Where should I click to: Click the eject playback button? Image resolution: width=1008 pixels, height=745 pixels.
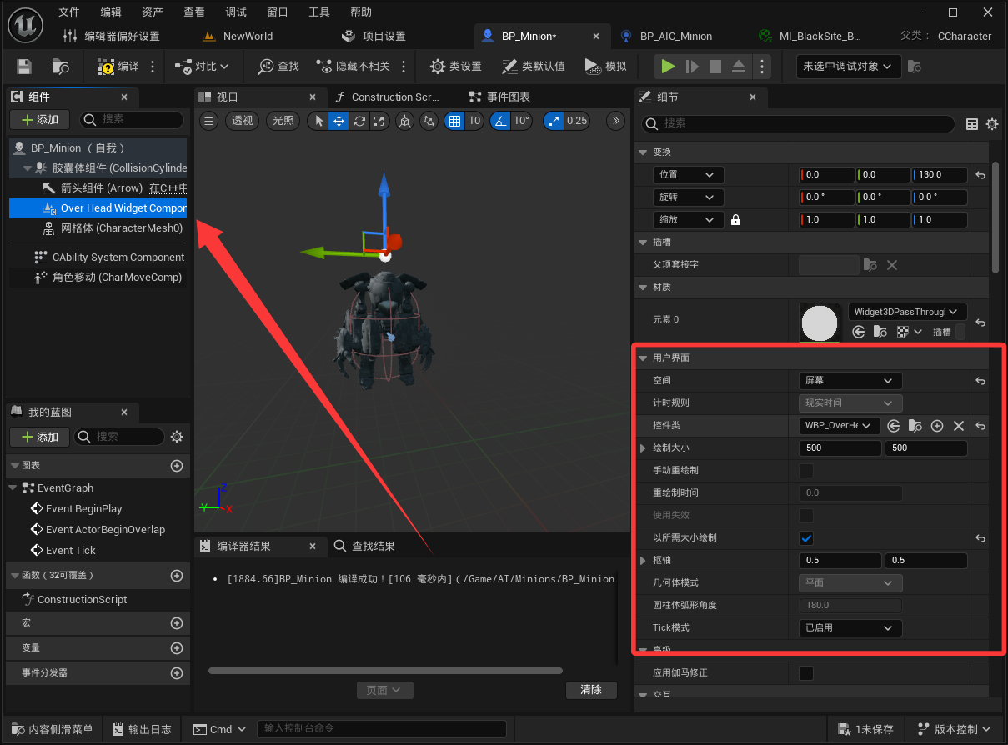739,67
